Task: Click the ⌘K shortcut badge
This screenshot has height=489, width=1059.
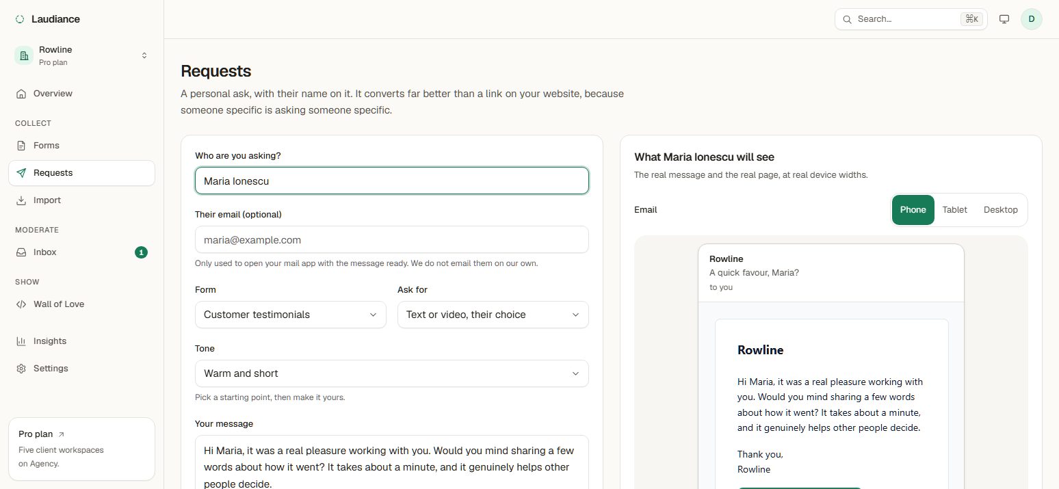Action: pos(971,19)
